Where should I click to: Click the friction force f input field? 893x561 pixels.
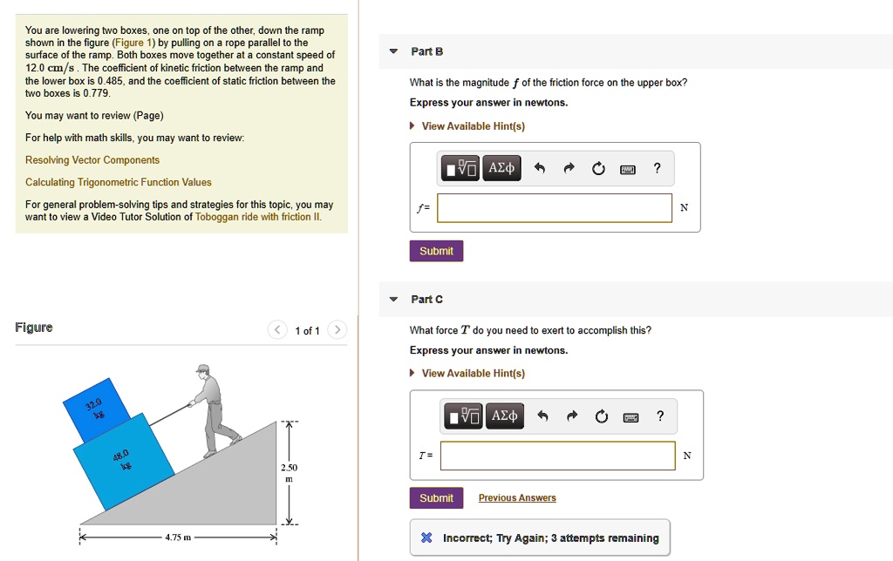[555, 208]
